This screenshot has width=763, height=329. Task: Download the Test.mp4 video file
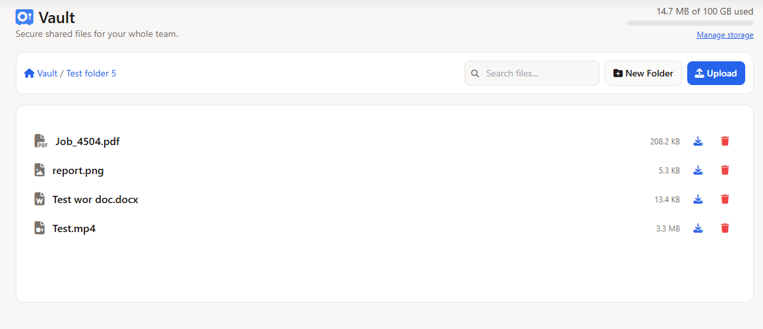(698, 228)
